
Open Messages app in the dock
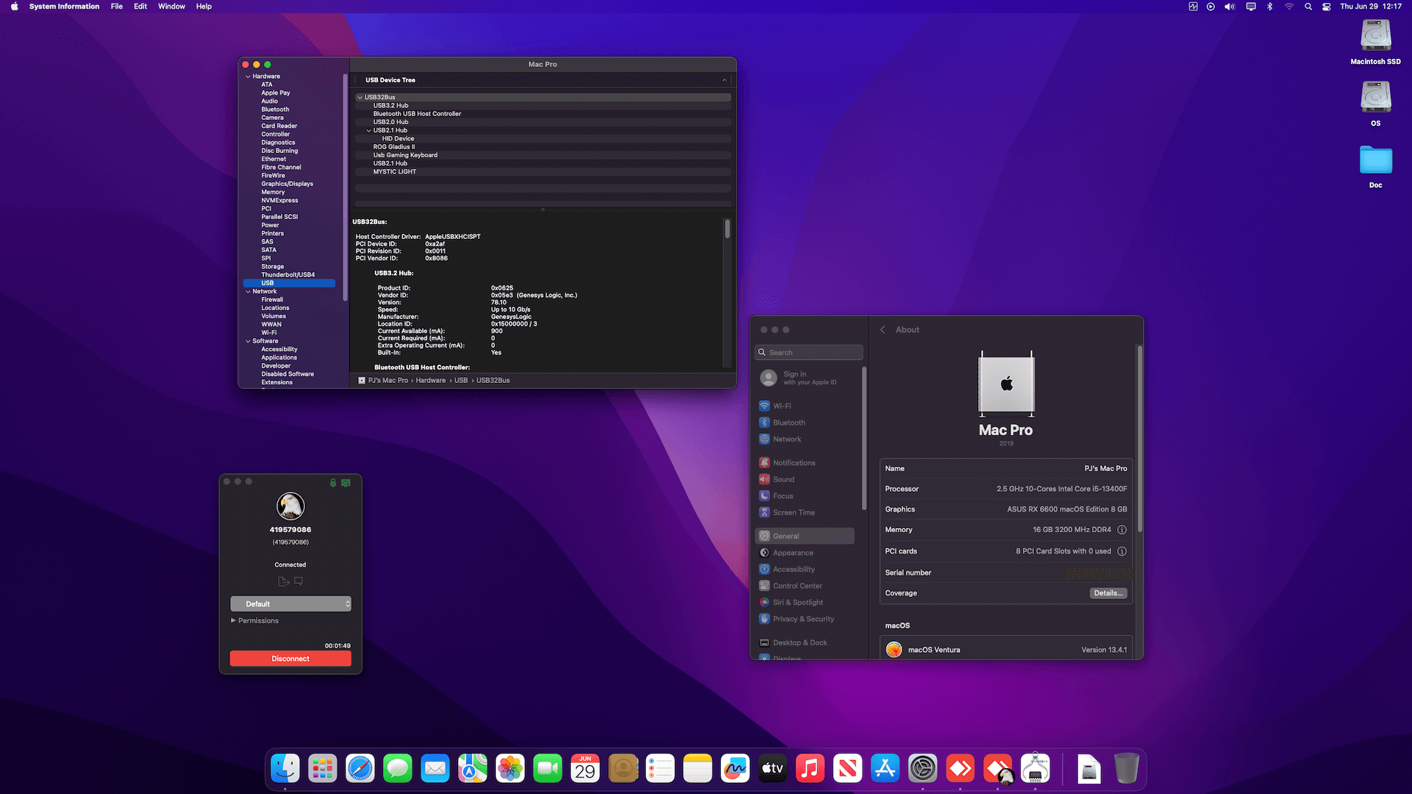coord(398,769)
